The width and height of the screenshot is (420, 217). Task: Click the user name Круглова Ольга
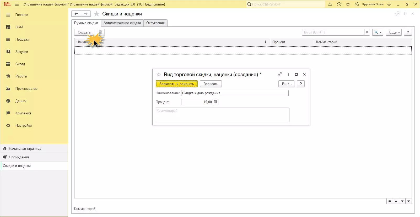tap(373, 4)
